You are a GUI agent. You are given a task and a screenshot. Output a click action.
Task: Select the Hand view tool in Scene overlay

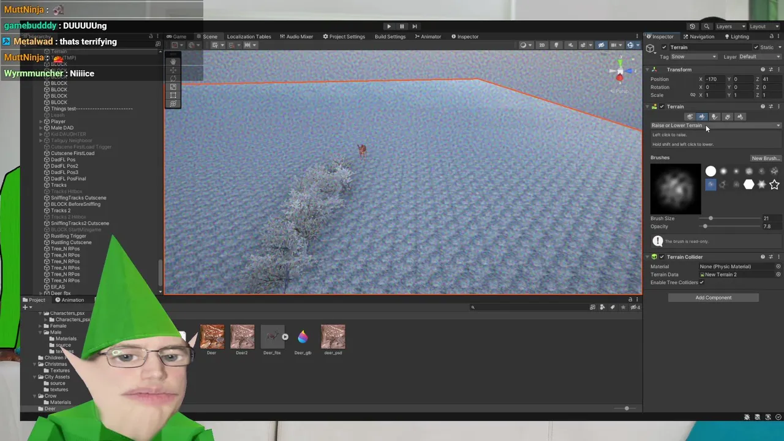click(173, 61)
